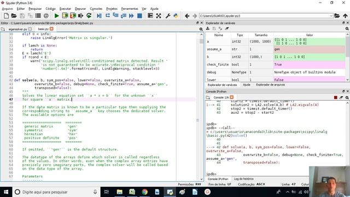Switch to Ajuda pane tab
The image size is (350, 197).
[x=247, y=85]
